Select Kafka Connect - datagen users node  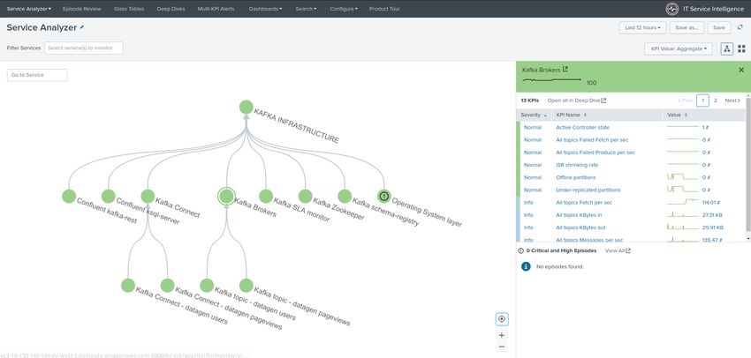tap(128, 286)
